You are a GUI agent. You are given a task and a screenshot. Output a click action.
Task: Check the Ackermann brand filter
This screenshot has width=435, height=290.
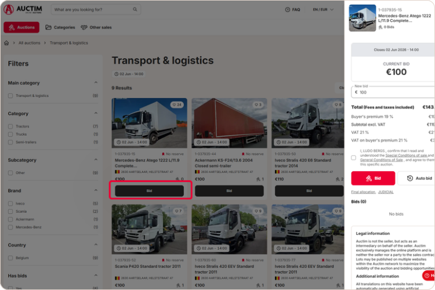tap(10, 219)
